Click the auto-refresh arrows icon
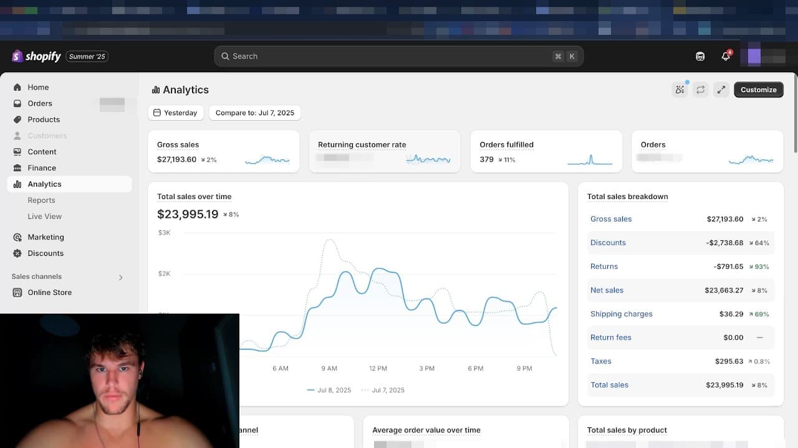Viewport: 798px width, 448px height. pyautogui.click(x=701, y=90)
